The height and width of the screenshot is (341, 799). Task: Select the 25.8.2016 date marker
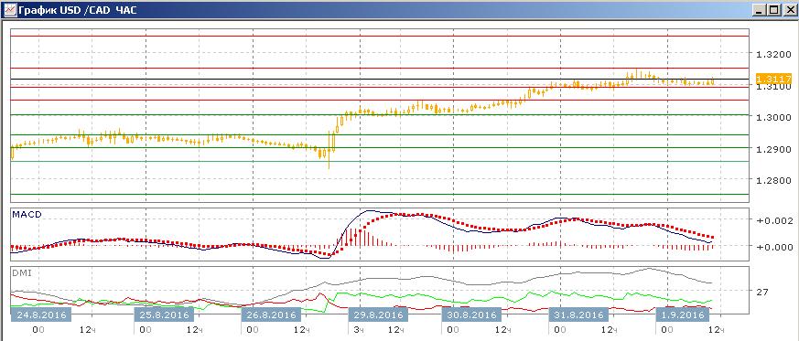pyautogui.click(x=164, y=314)
